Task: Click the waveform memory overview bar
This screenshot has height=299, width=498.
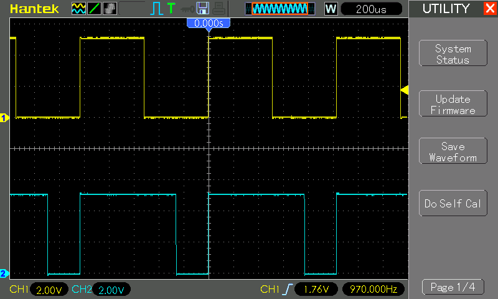Action: (x=277, y=9)
